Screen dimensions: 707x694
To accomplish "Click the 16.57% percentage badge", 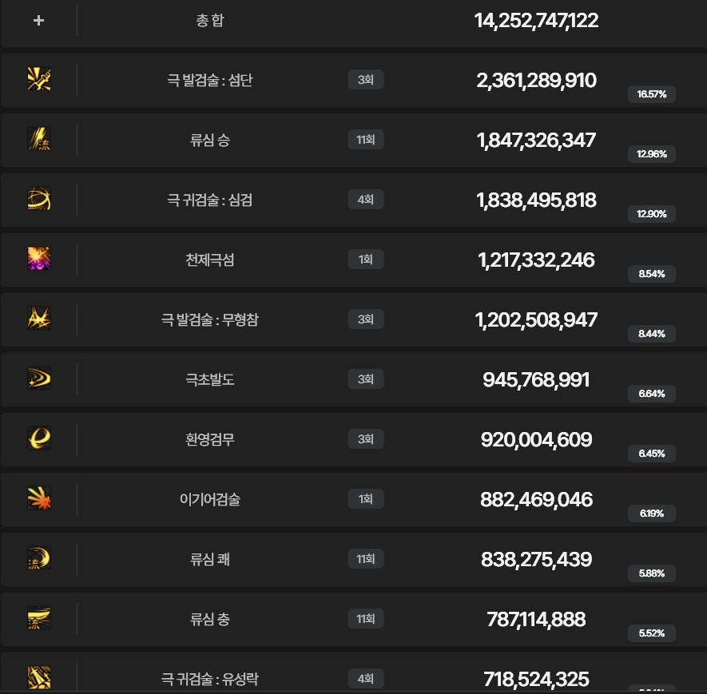I will (652, 94).
